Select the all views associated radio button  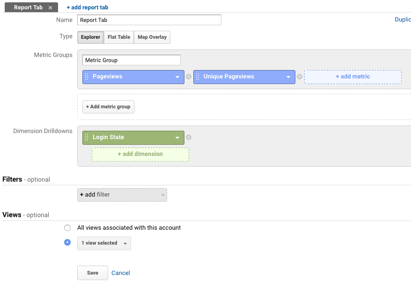pyautogui.click(x=67, y=228)
